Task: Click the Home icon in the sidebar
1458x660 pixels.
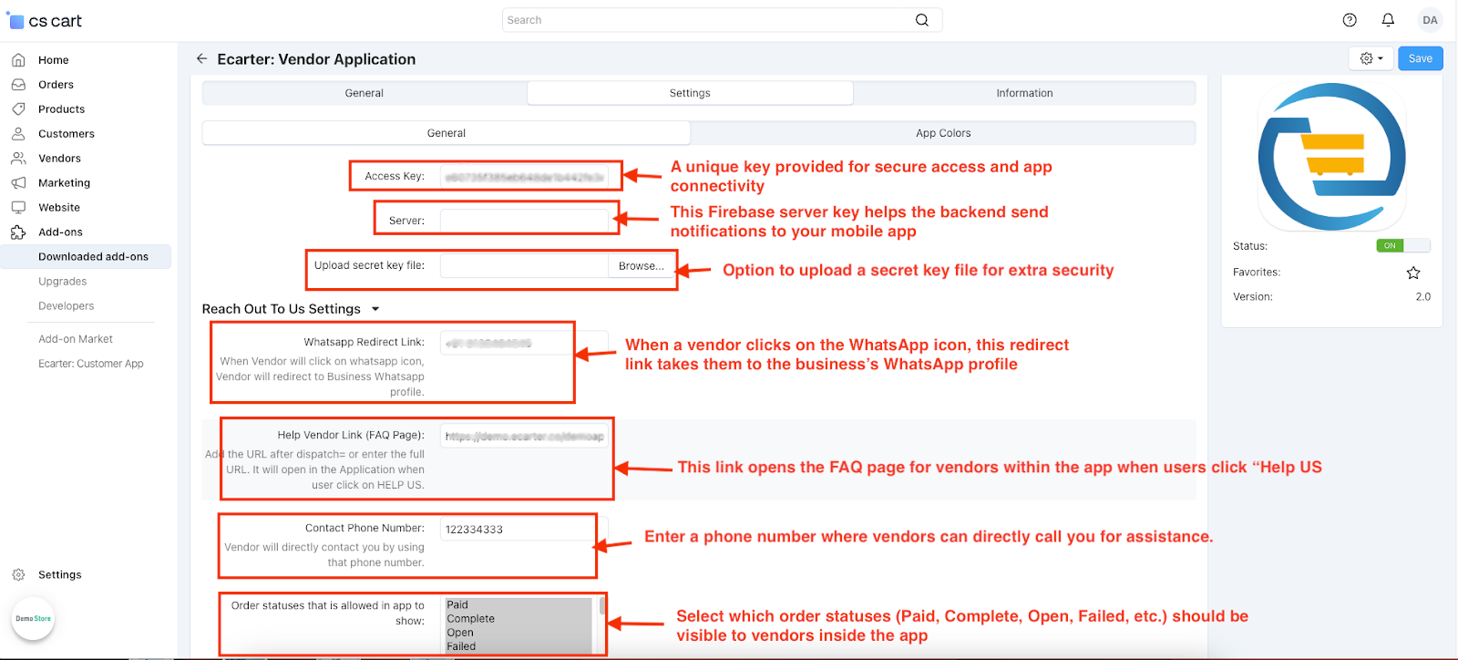Action: (18, 60)
